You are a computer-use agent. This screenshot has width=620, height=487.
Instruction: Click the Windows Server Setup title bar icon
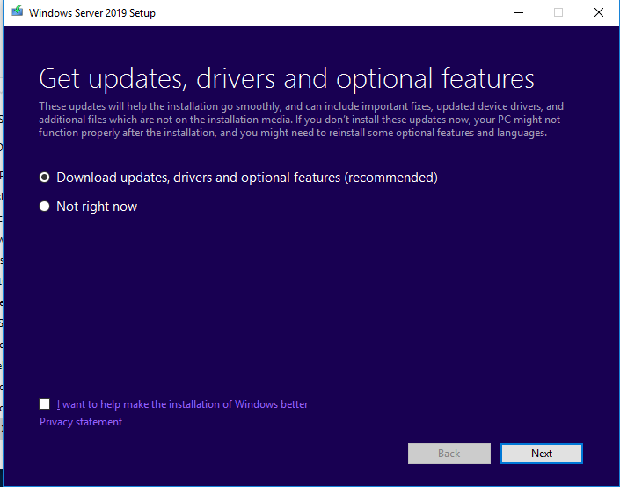click(x=17, y=12)
